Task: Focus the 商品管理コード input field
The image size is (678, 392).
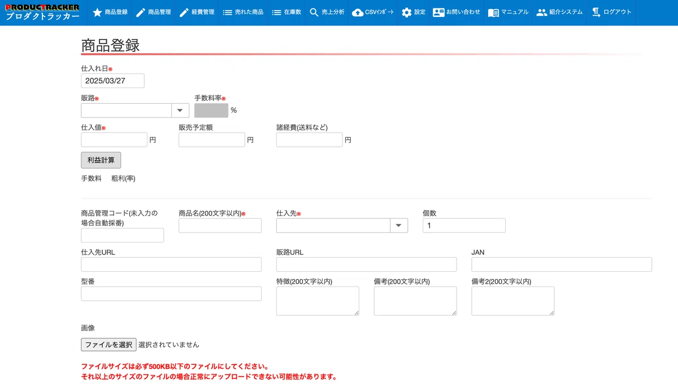Action: [x=123, y=235]
